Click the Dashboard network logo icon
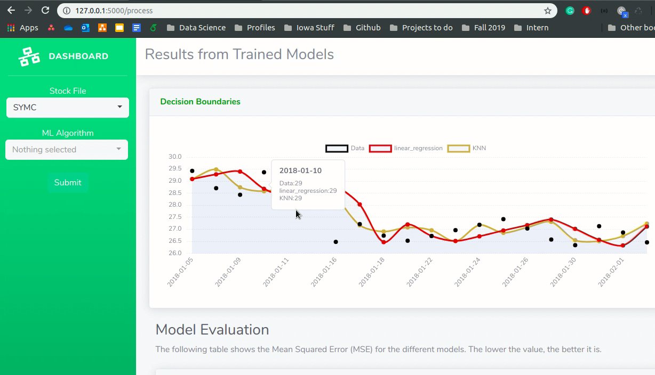This screenshot has width=655, height=375. click(29, 56)
